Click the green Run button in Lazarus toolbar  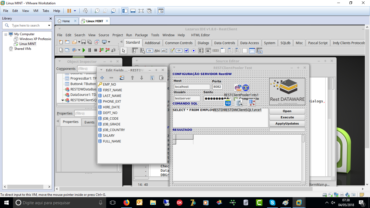[x=84, y=50]
